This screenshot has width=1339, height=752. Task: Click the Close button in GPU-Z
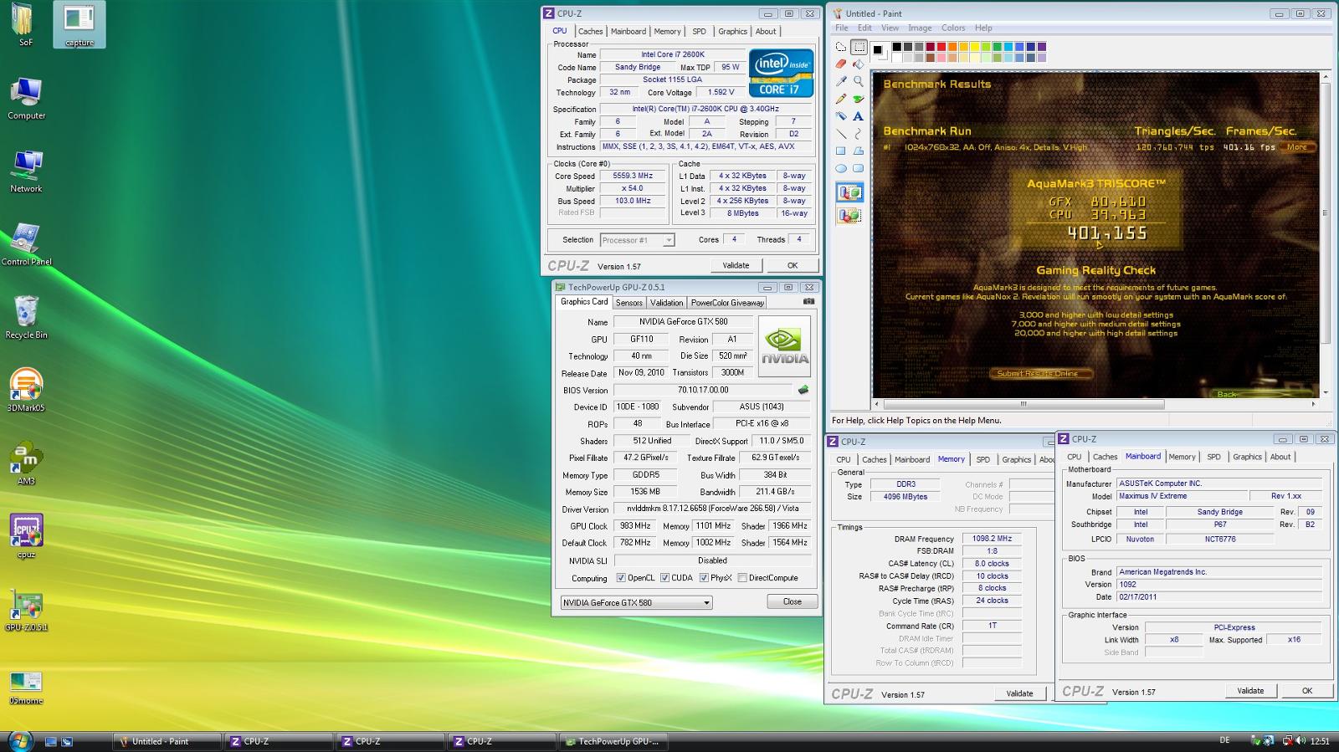[x=793, y=601]
